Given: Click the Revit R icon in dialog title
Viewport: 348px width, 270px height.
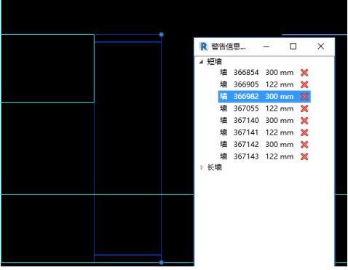Looking at the screenshot, I should [x=203, y=47].
